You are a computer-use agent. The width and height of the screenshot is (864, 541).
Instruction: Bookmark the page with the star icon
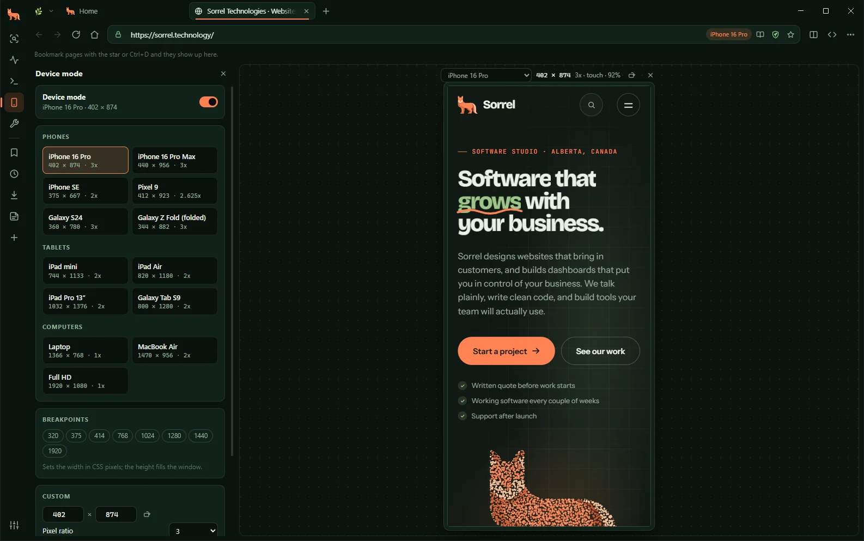(790, 34)
